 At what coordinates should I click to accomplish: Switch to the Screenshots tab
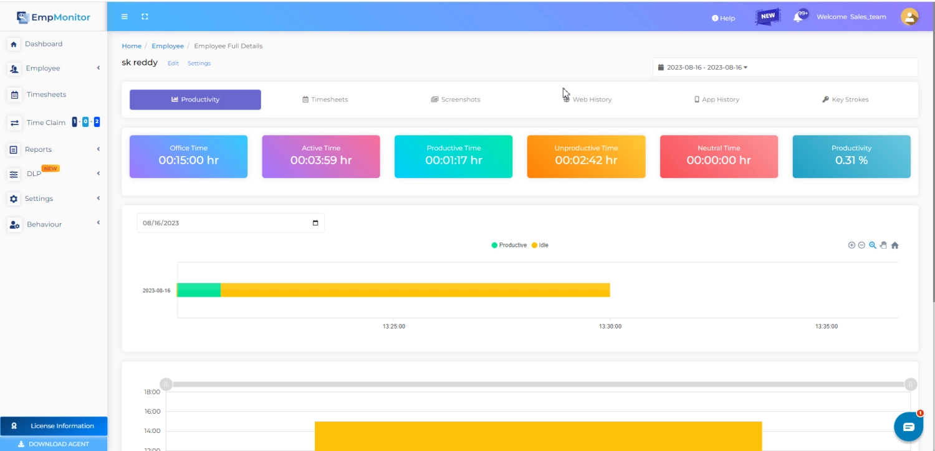point(456,100)
